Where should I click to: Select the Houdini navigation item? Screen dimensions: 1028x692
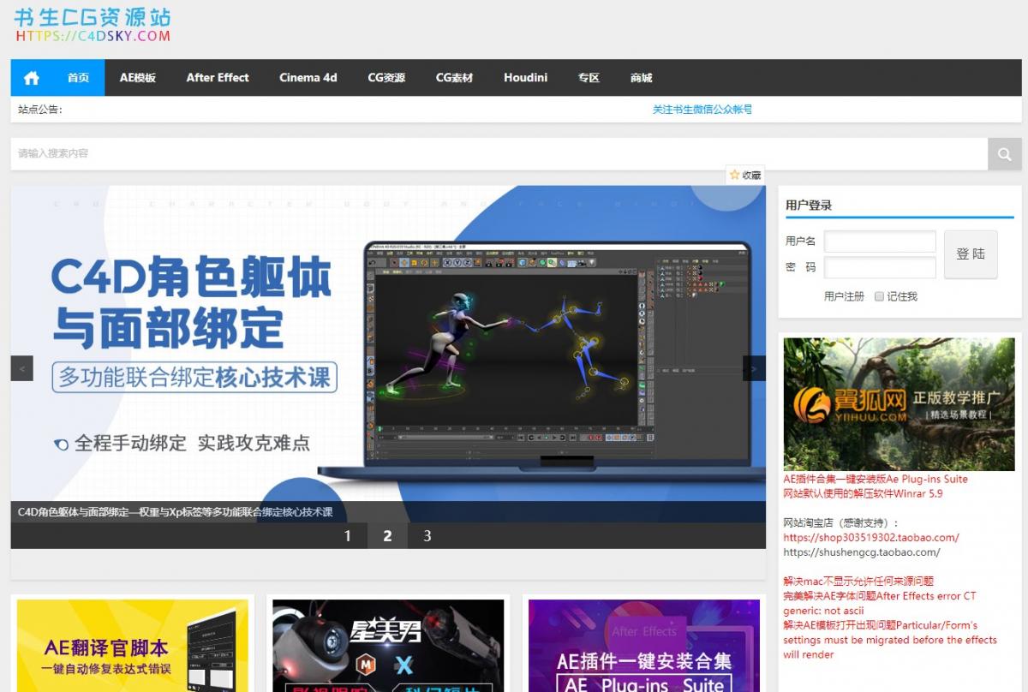pos(525,78)
